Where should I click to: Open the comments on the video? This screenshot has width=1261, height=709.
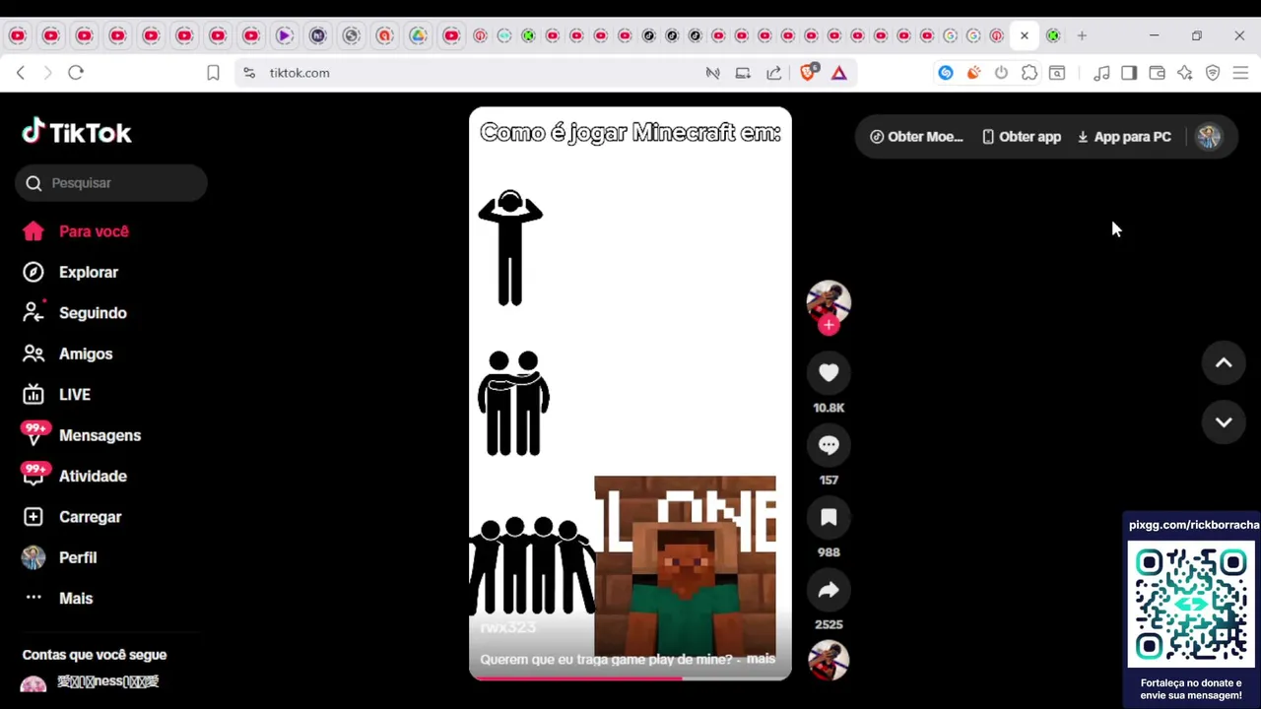[x=829, y=445]
